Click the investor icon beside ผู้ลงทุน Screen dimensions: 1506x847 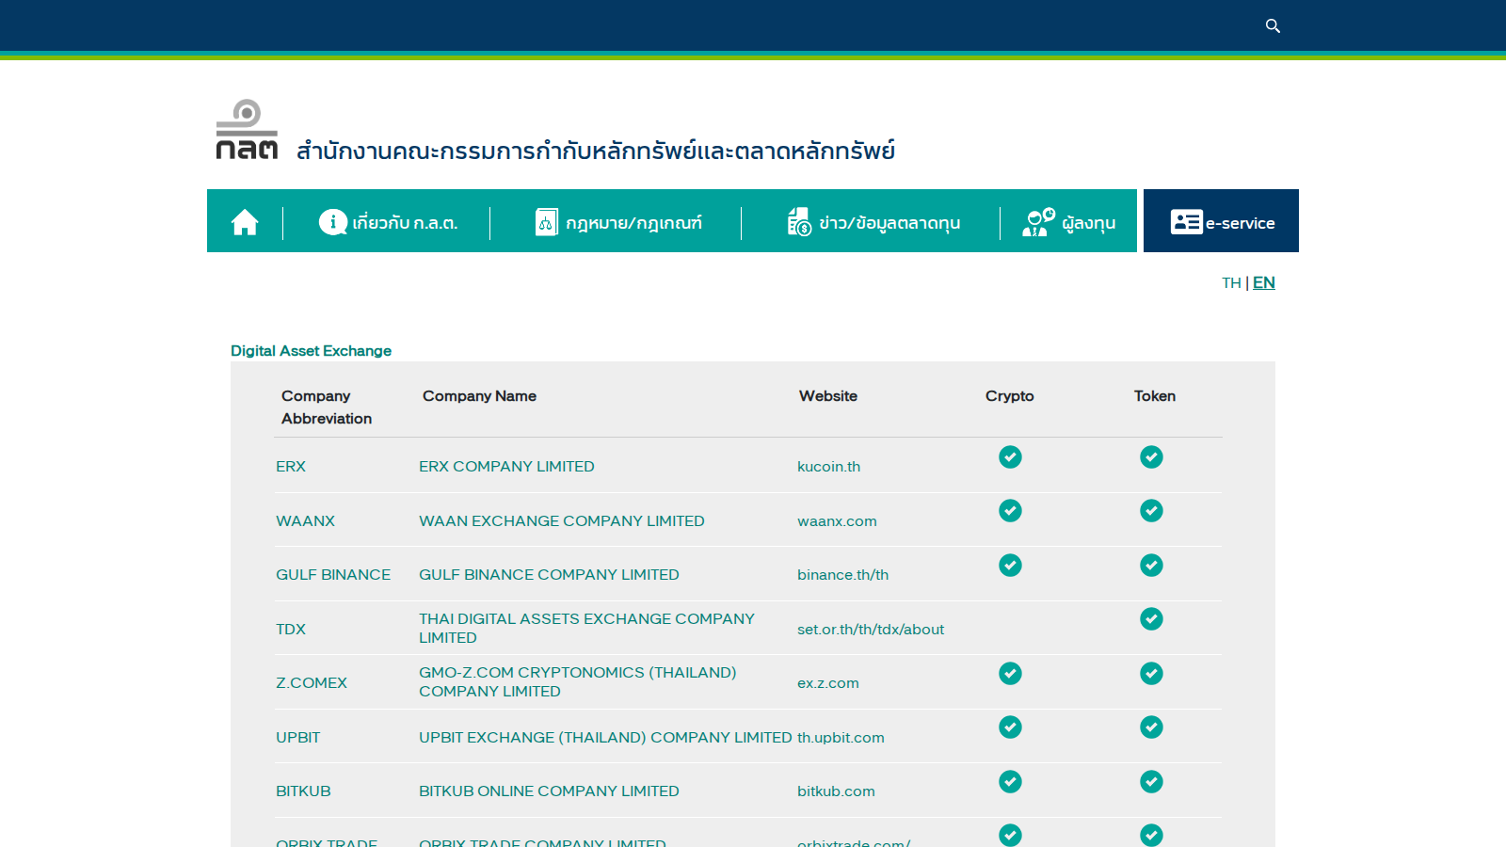[1039, 222]
